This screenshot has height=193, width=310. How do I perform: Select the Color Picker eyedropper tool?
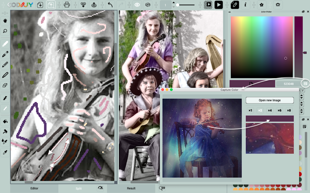coord(5,152)
